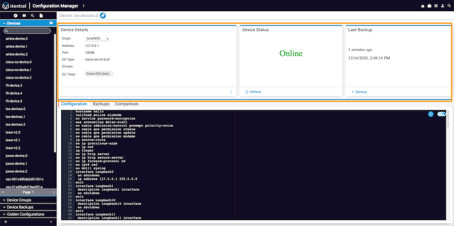The image size is (454, 226).
Task: Click the grid view icon in sidebar toolbar
Action: point(24,15)
